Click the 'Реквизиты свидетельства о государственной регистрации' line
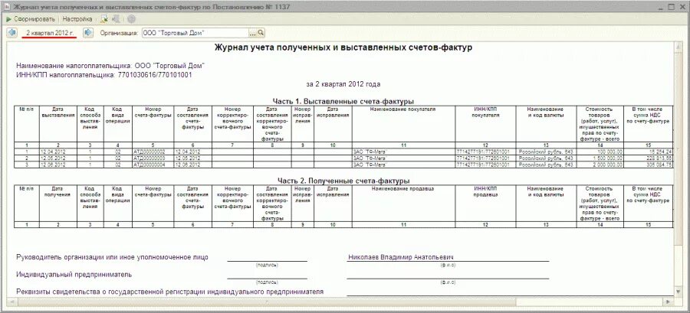 coord(170,291)
